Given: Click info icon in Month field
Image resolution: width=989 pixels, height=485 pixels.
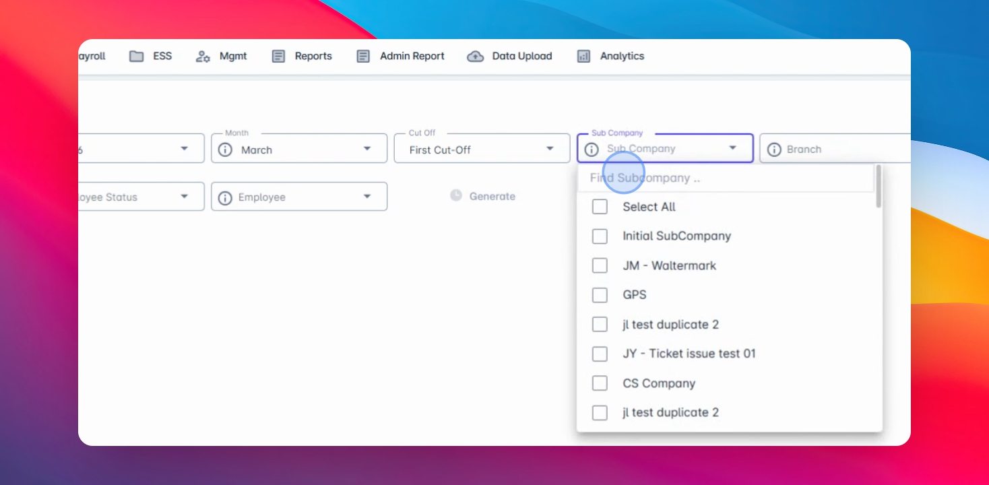Looking at the screenshot, I should pos(225,150).
